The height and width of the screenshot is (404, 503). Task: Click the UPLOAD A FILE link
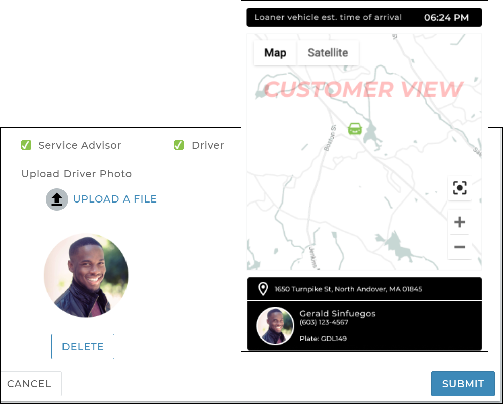(x=115, y=199)
